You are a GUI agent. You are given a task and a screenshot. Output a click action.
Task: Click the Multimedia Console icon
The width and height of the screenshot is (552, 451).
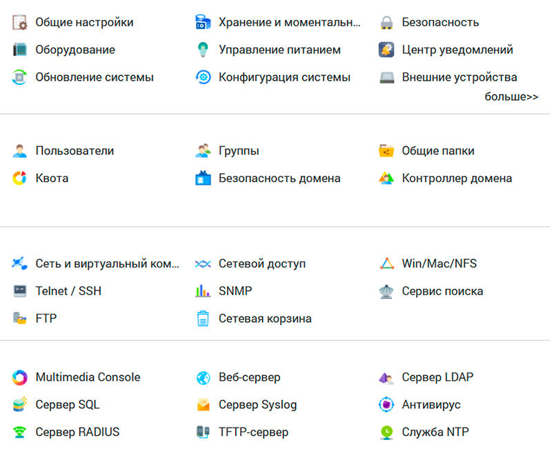20,377
